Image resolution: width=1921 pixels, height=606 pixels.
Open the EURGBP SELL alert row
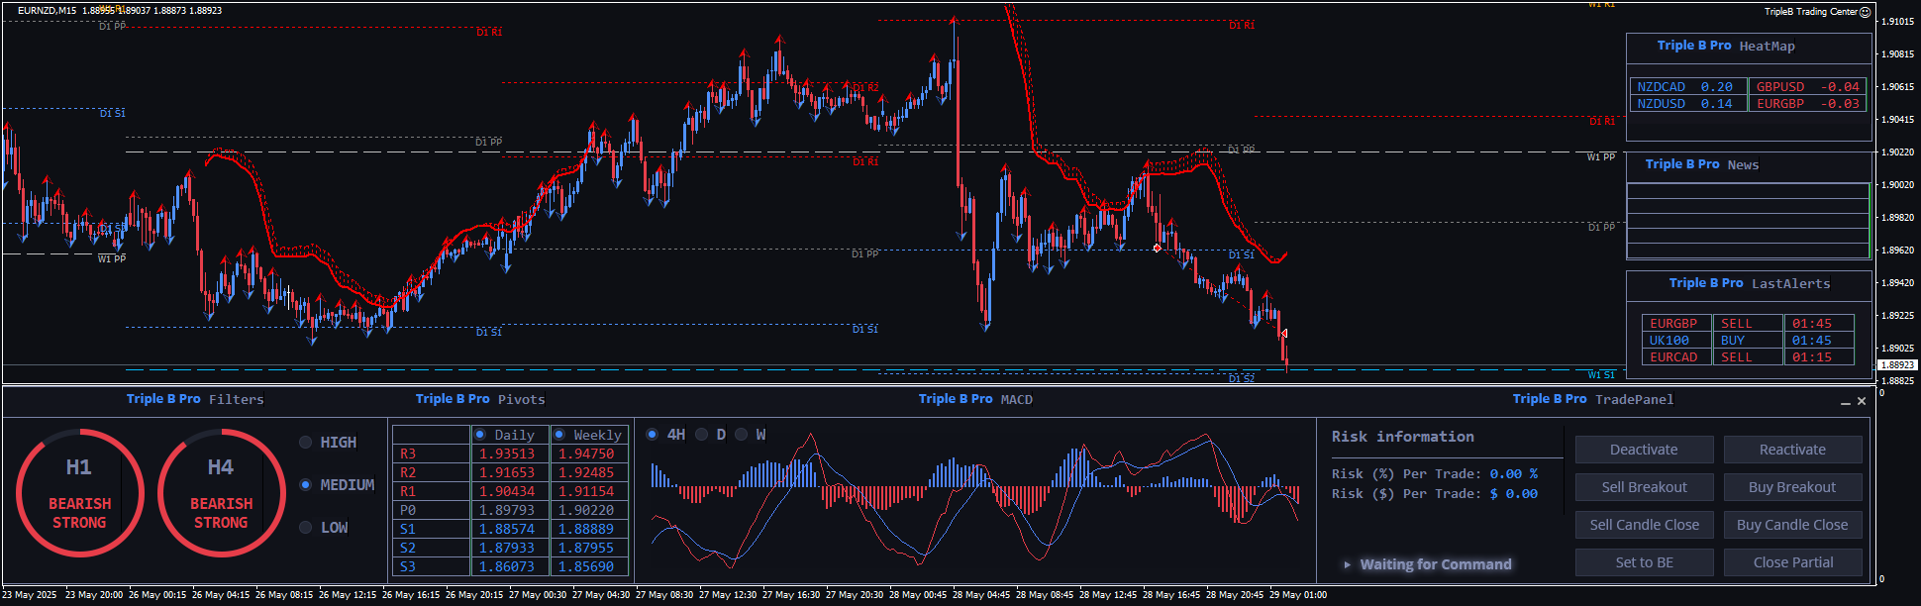click(x=1748, y=324)
